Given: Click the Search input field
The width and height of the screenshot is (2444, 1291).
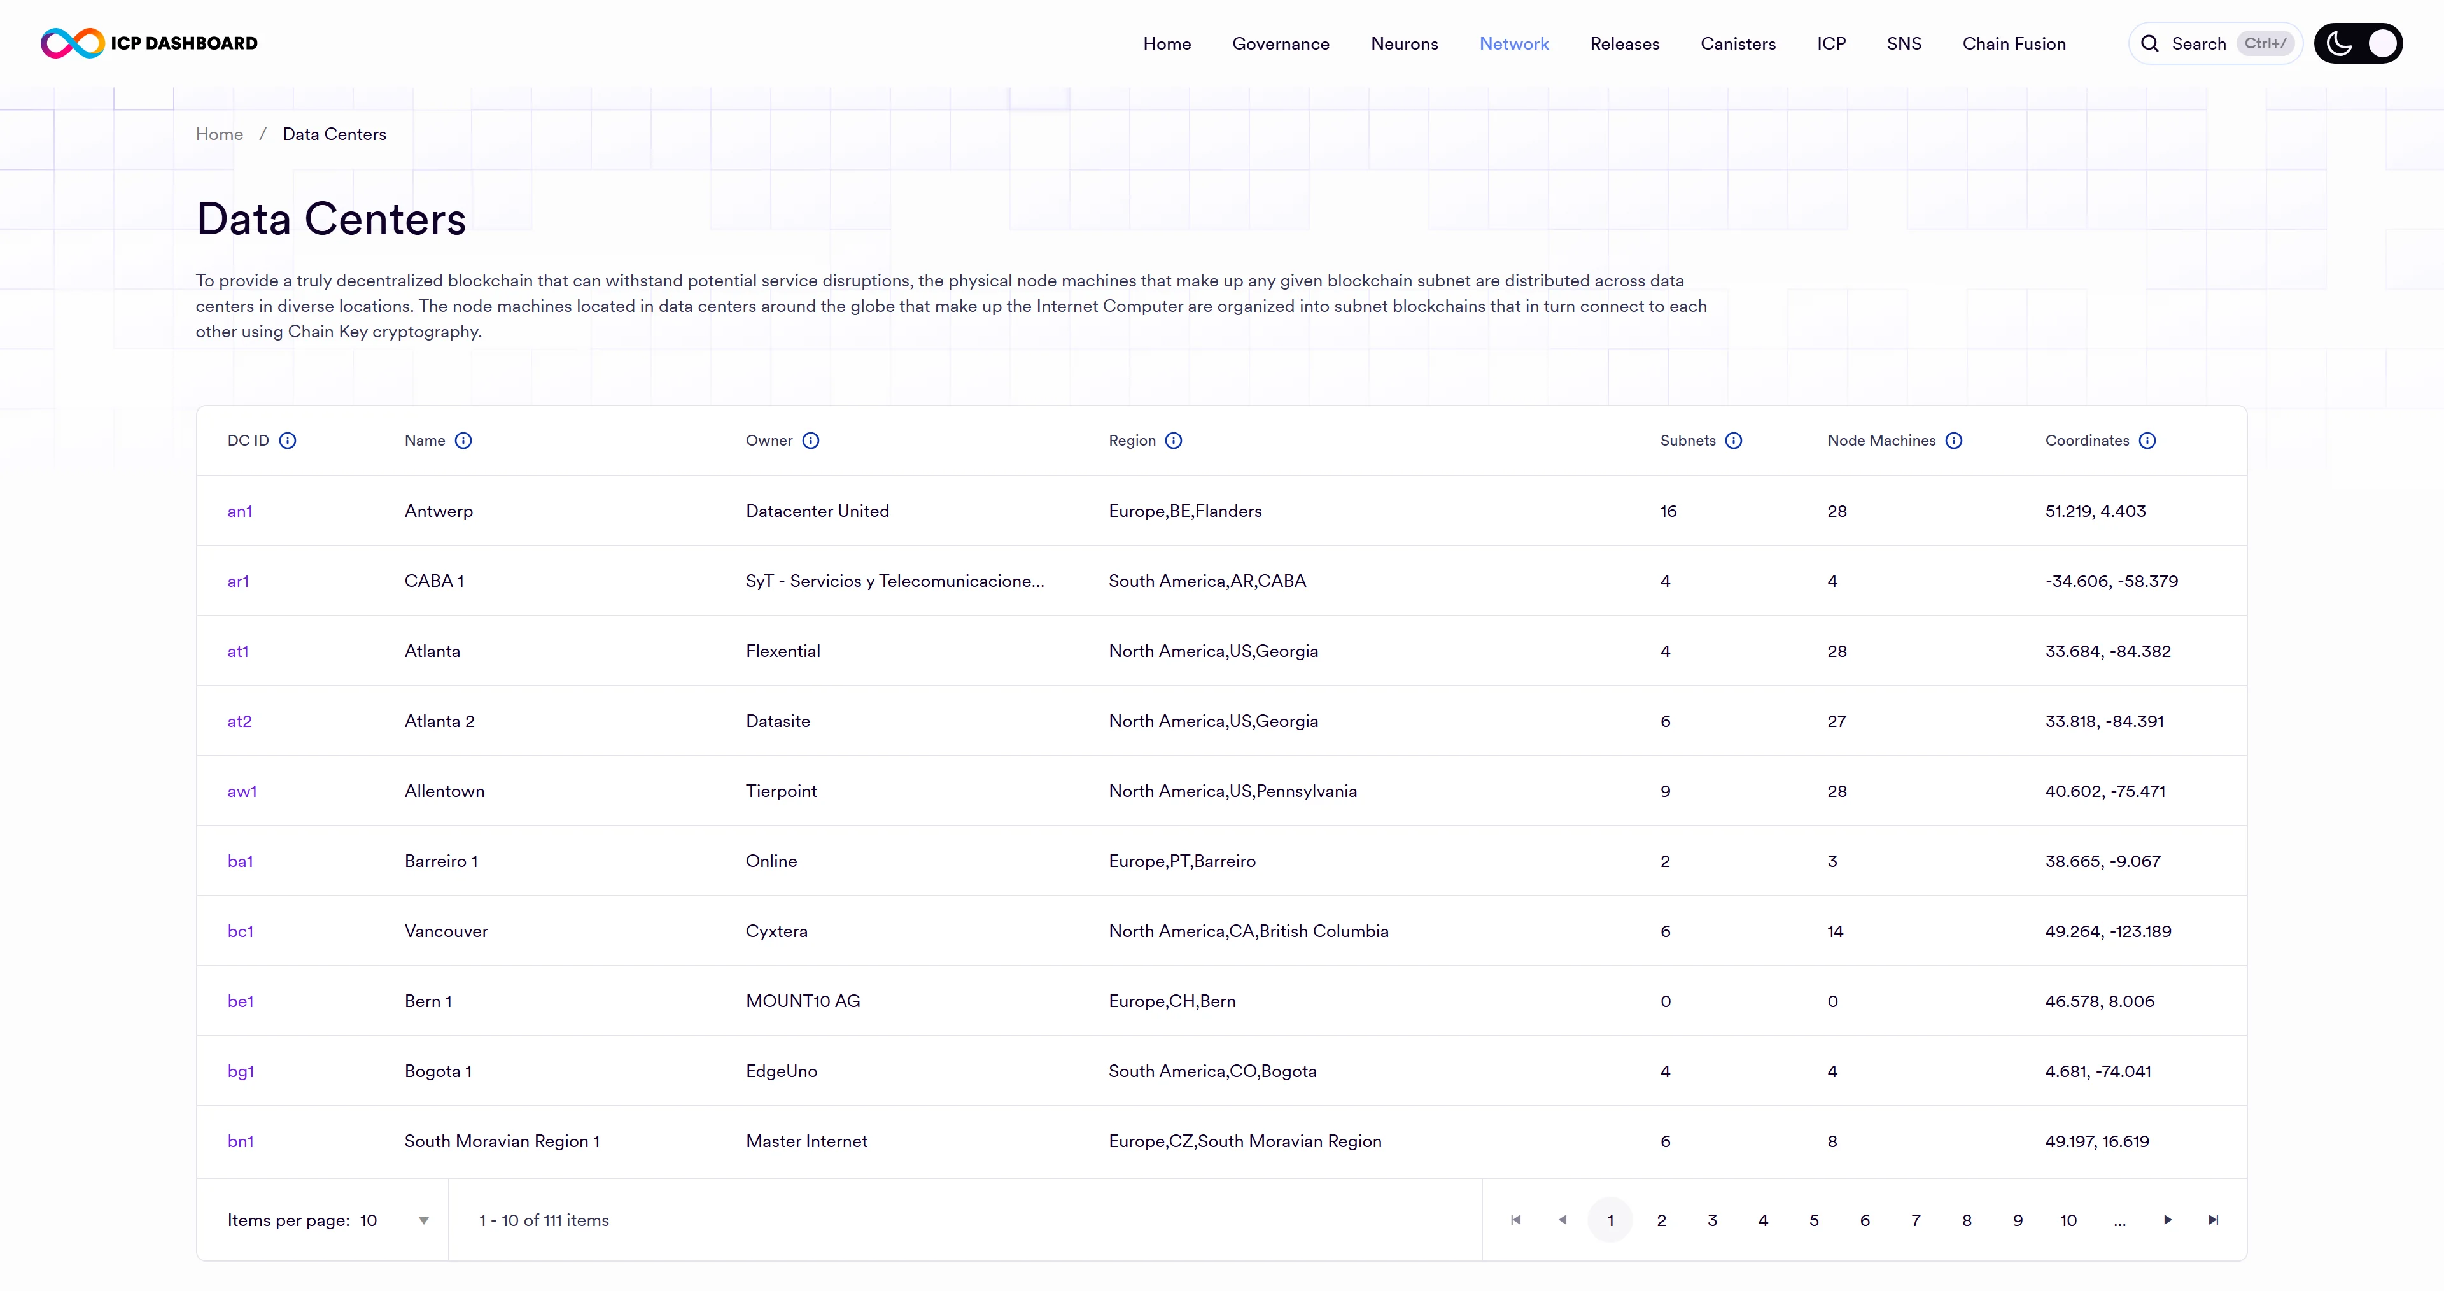Looking at the screenshot, I should coord(2214,44).
